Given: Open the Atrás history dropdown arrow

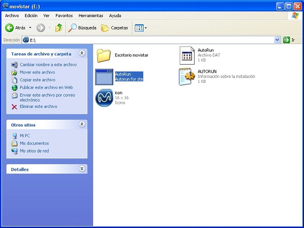Looking at the screenshot, I should click(x=30, y=28).
